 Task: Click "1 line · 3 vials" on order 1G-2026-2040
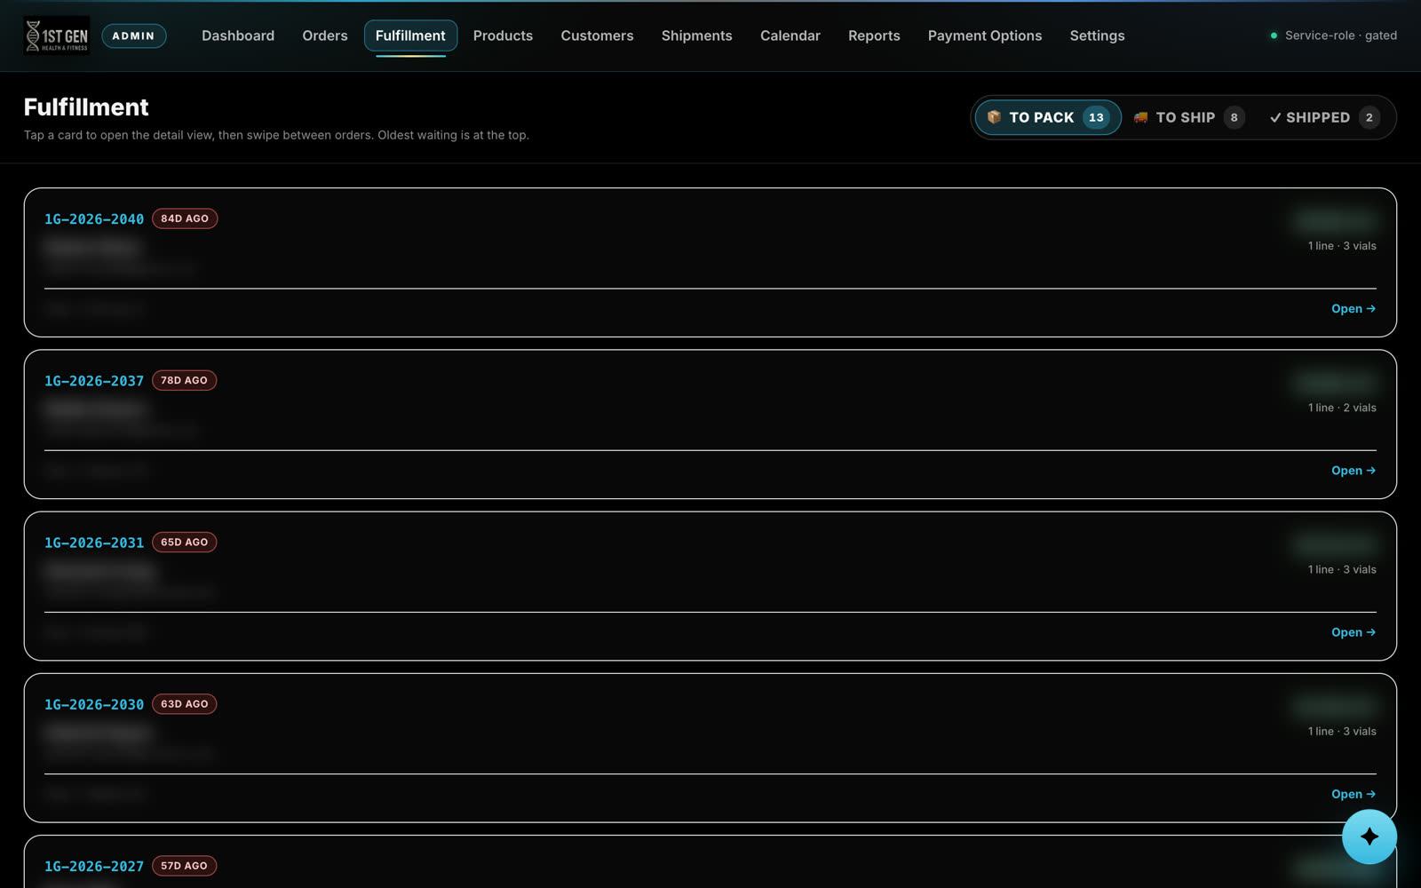click(x=1342, y=246)
